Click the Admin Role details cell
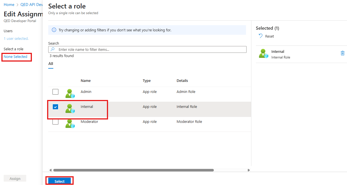347x185 pixels. pyautogui.click(x=186, y=92)
